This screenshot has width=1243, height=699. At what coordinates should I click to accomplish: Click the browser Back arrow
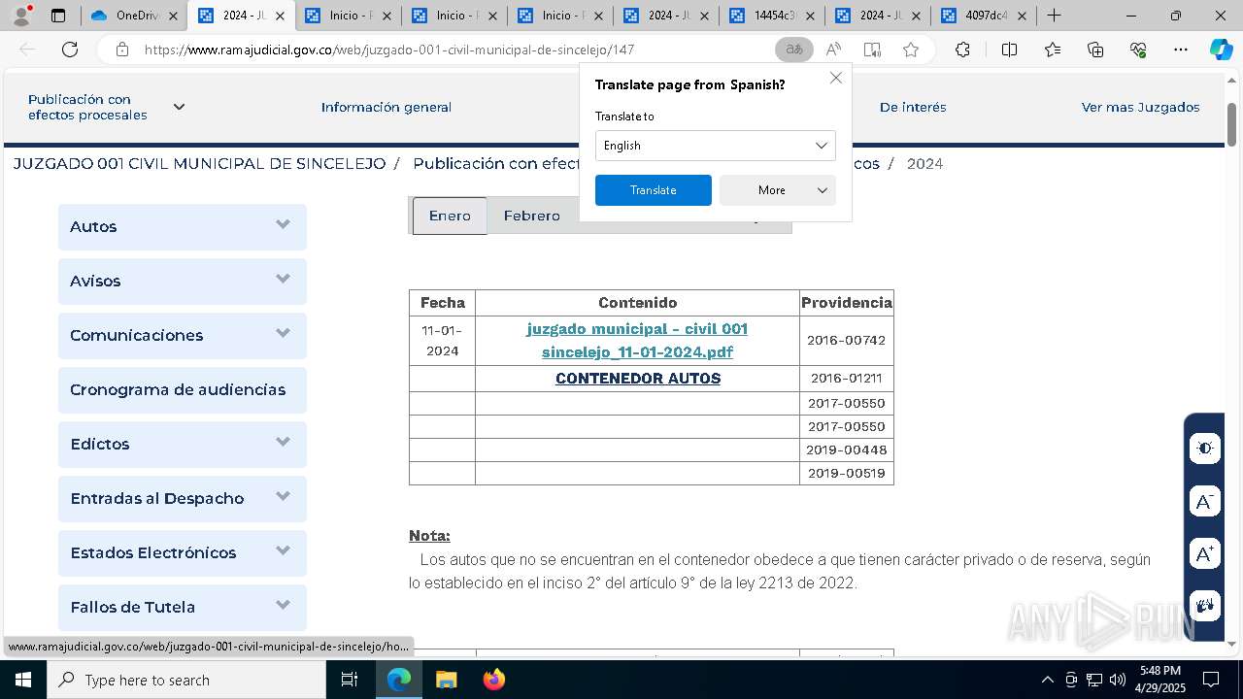tap(27, 50)
